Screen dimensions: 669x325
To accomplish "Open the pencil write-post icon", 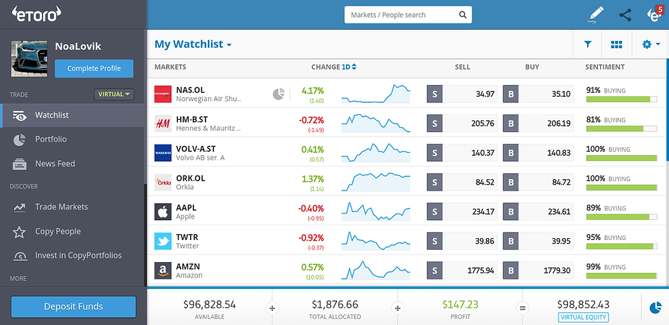I will point(594,15).
